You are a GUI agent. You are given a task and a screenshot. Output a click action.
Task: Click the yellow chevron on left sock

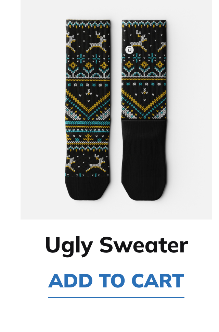click(88, 102)
